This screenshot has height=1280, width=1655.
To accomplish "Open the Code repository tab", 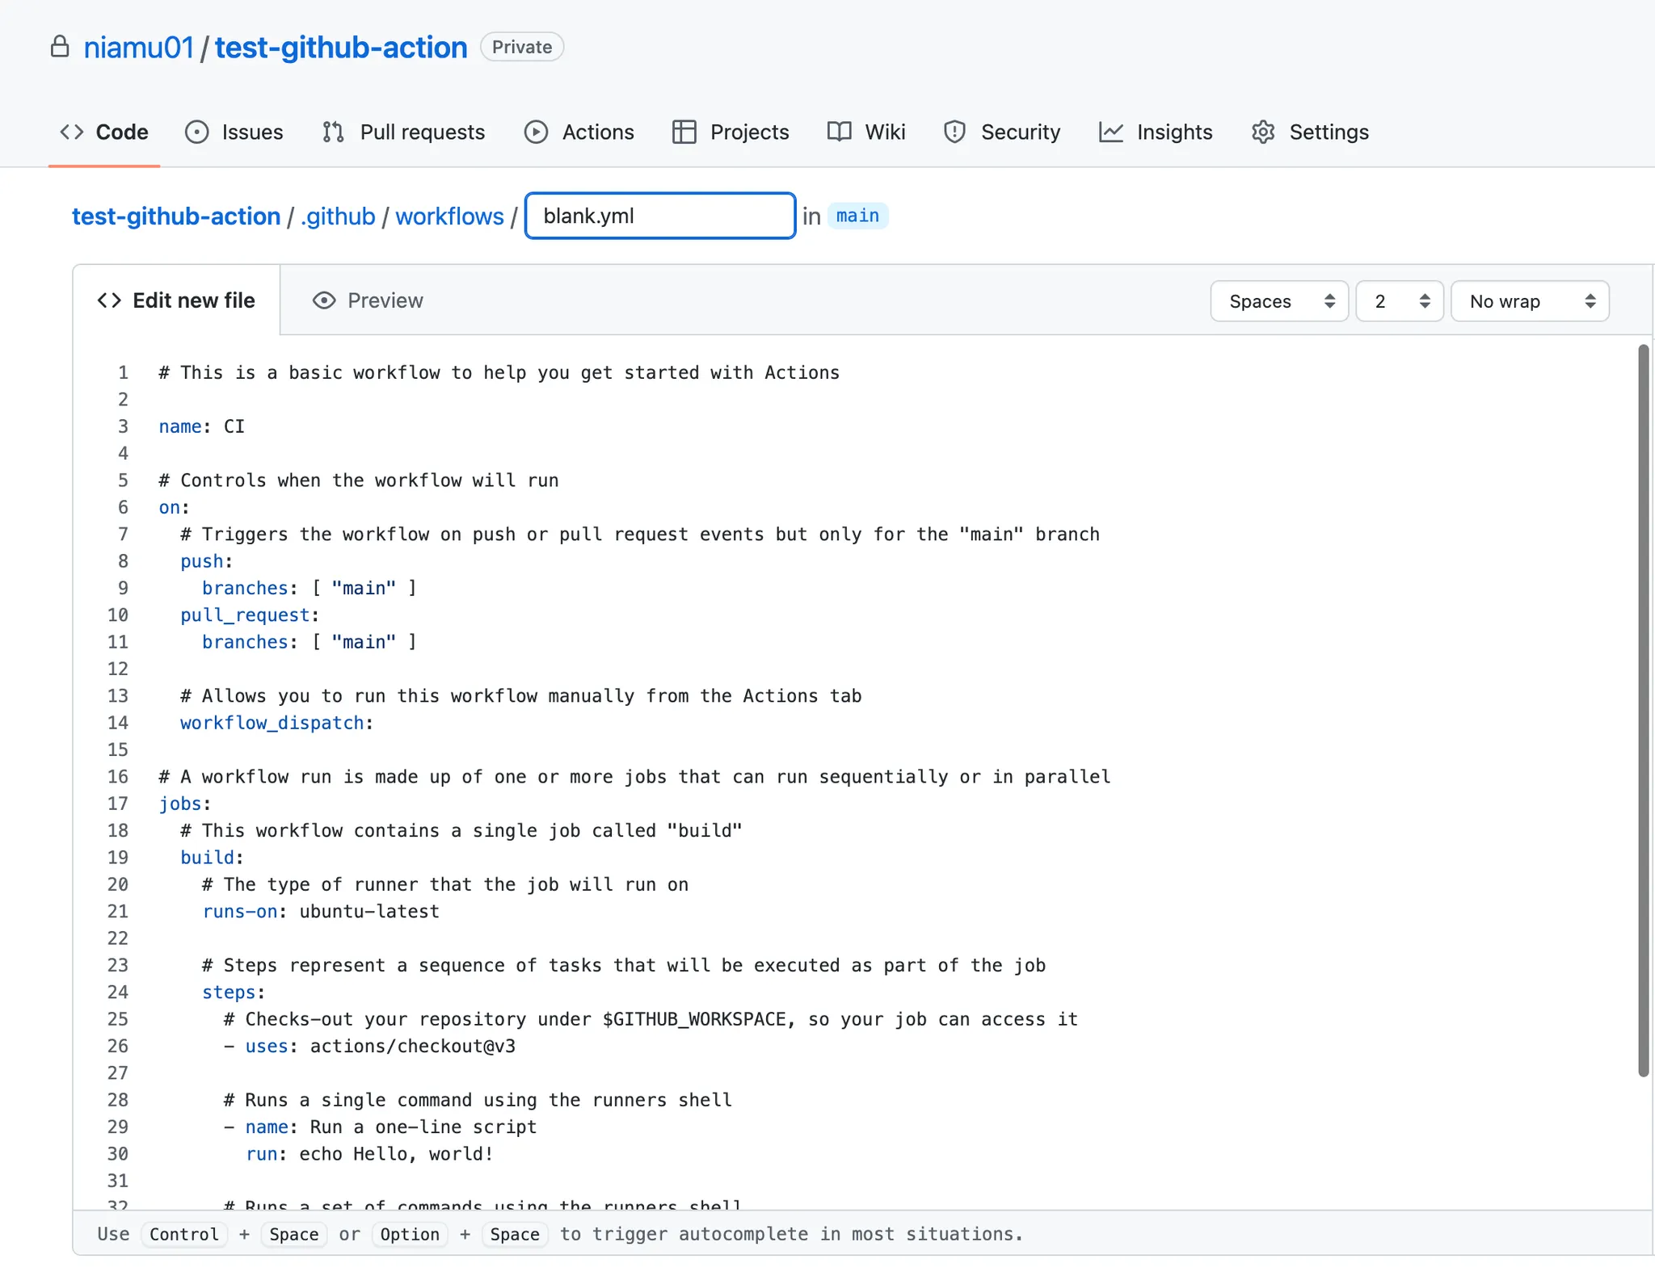I will tap(121, 132).
